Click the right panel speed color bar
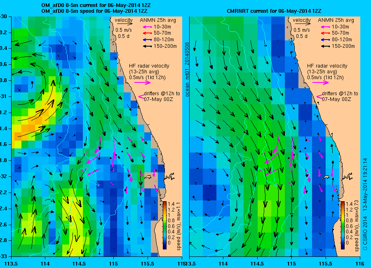The image size is (371, 268). pos(343,225)
